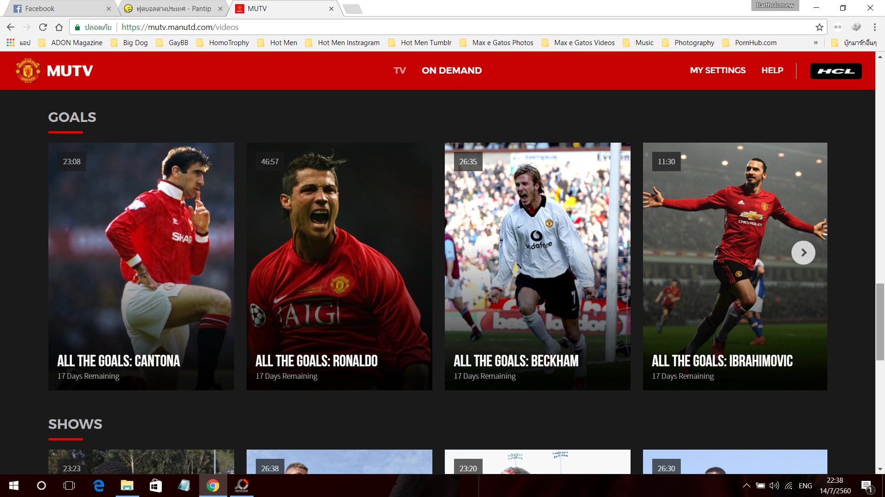Viewport: 885px width, 497px height.
Task: Open the PhotoScape taskbar icon
Action: [242, 485]
